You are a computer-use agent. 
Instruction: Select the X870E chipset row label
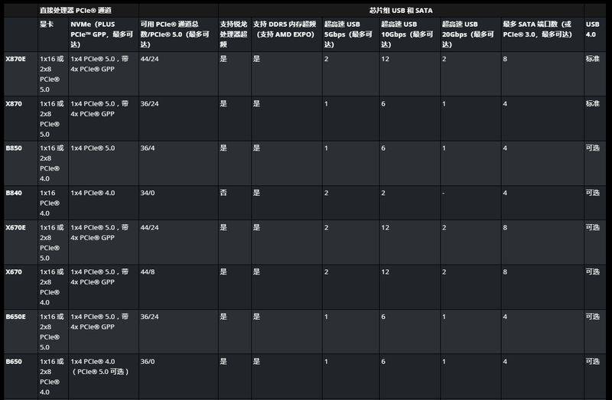pyautogui.click(x=15, y=59)
